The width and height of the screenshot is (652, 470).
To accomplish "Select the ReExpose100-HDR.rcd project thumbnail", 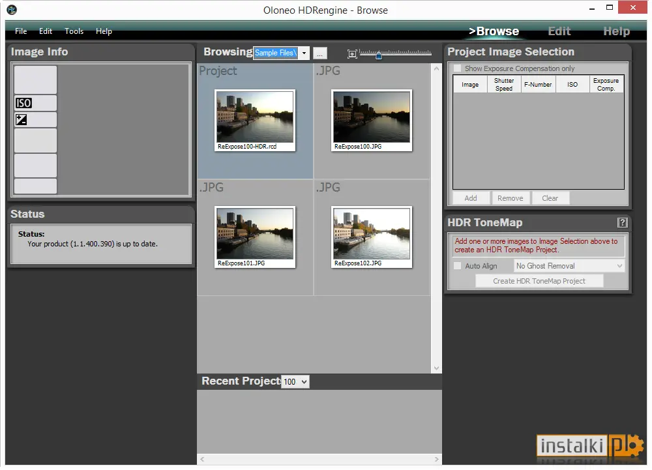I will (x=255, y=121).
